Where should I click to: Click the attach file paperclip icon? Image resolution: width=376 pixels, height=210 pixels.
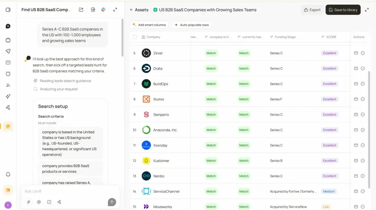[x=29, y=202]
